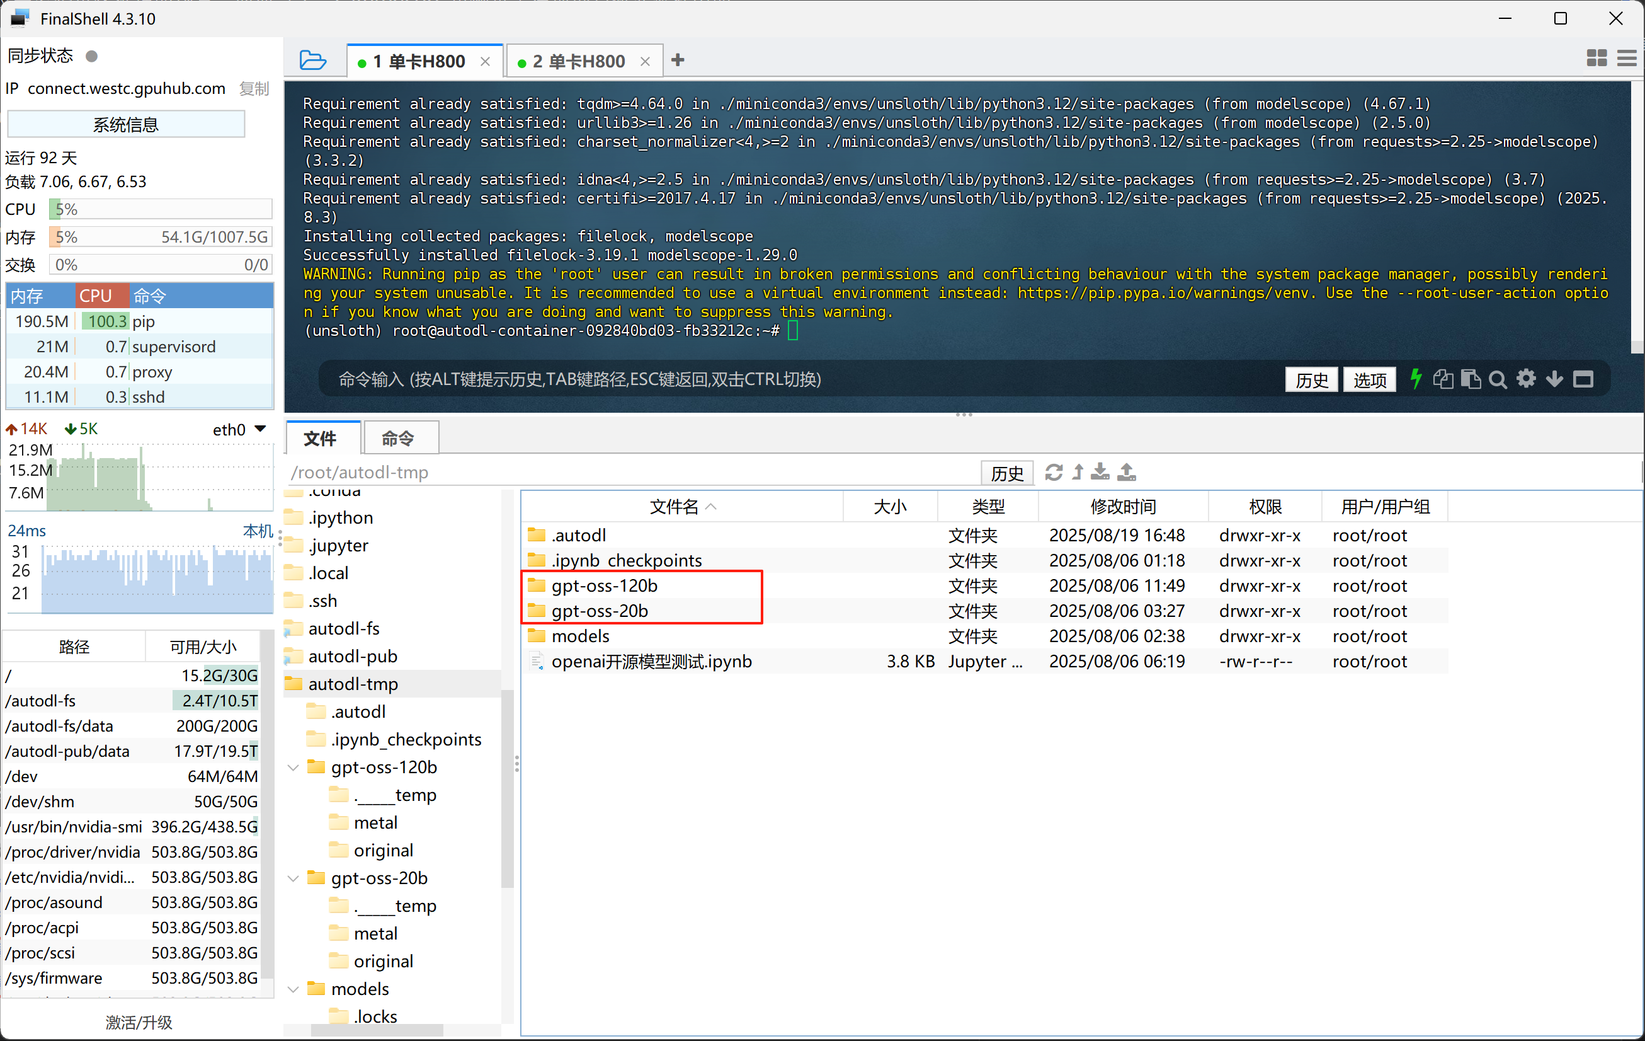
Task: Click 历史 button beside the file path
Action: [1008, 473]
